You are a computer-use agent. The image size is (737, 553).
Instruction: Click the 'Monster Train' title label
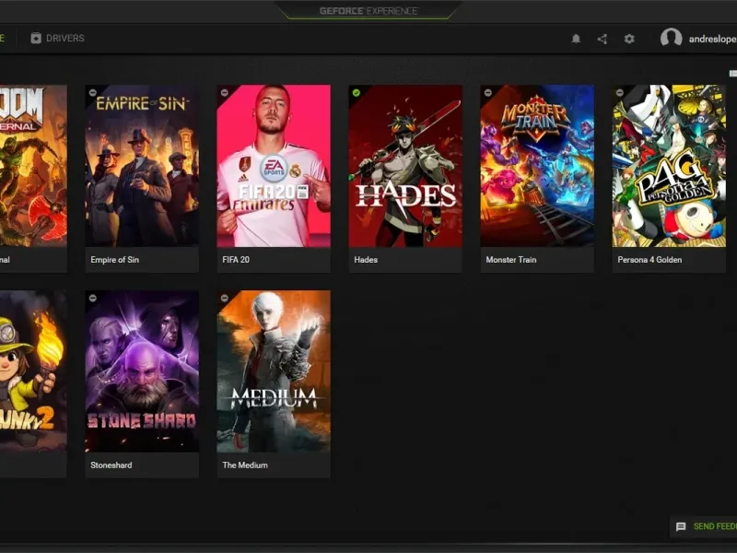511,260
